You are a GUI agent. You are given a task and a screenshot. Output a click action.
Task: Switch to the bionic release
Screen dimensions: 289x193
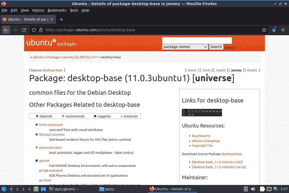coord(192,70)
